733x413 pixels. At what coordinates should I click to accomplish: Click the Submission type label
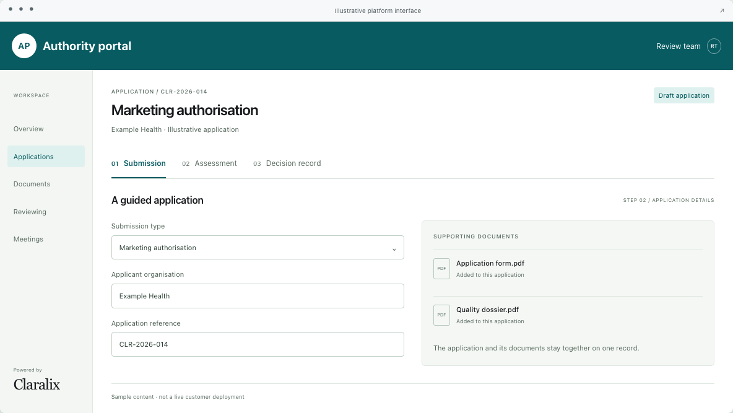(138, 226)
